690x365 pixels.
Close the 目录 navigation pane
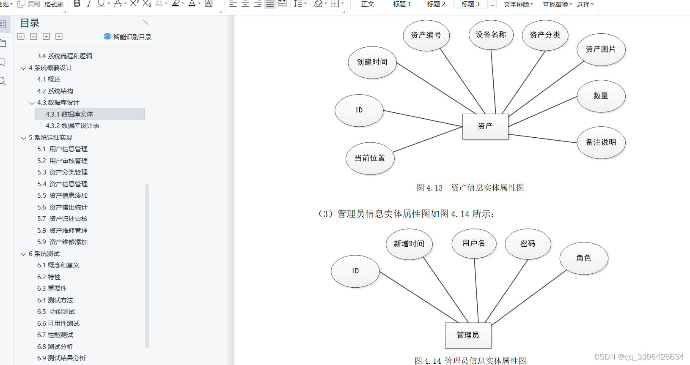coord(146,22)
